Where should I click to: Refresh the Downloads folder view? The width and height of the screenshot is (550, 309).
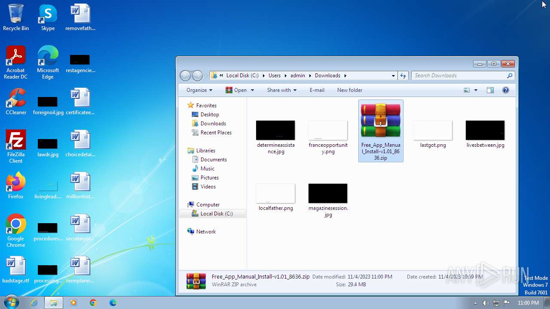pyautogui.click(x=403, y=76)
